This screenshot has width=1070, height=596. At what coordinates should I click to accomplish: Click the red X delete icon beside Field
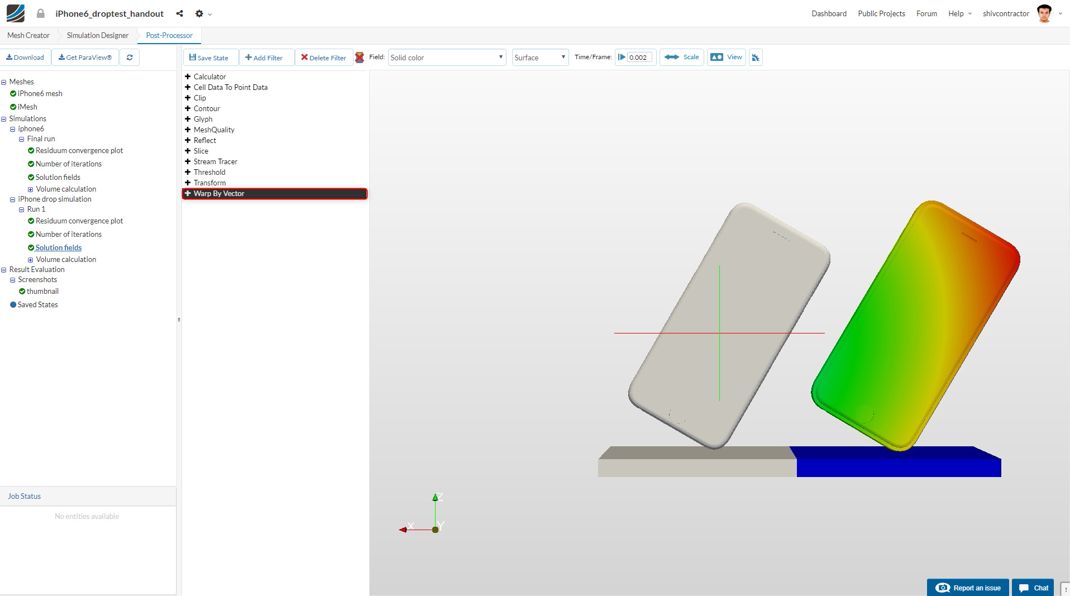[x=360, y=58]
